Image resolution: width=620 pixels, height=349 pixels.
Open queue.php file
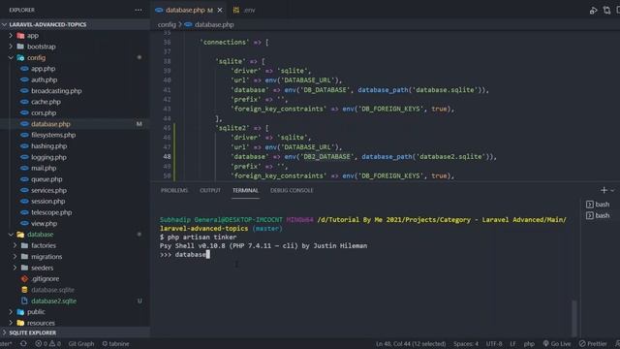(46, 179)
